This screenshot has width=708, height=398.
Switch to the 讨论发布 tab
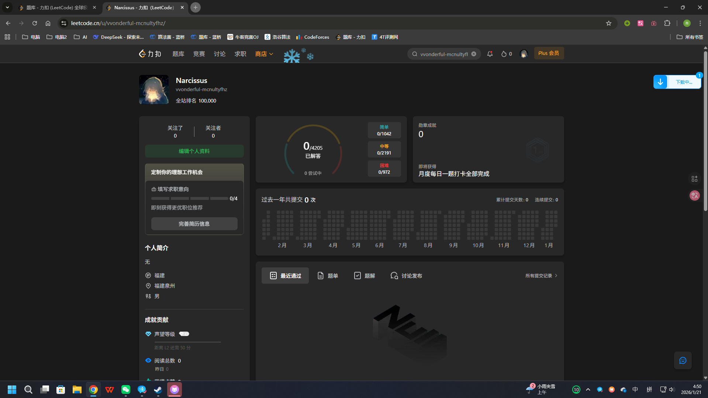[406, 276]
